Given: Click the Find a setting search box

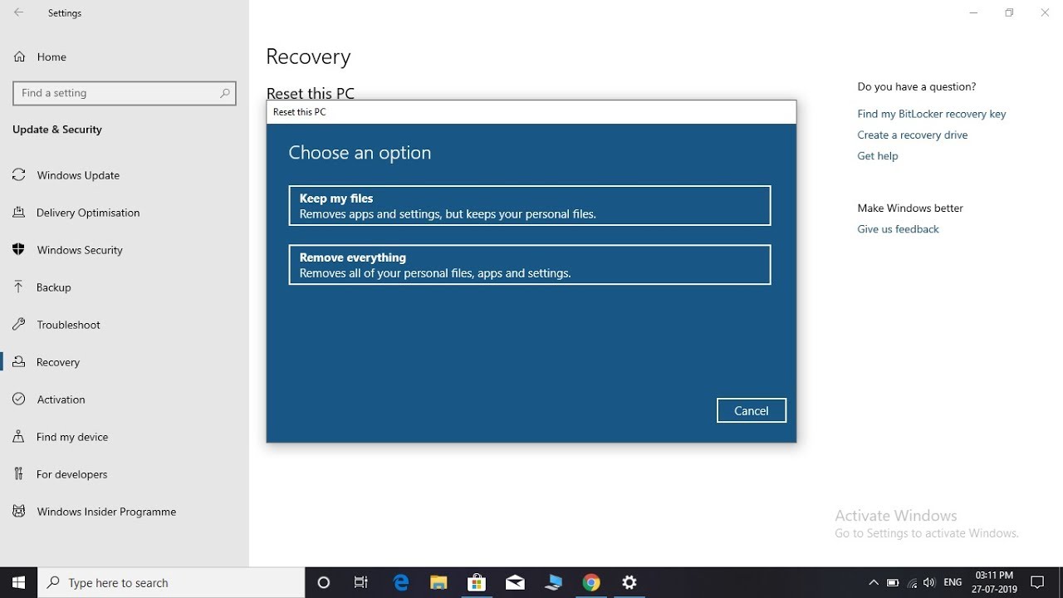Looking at the screenshot, I should pos(125,93).
